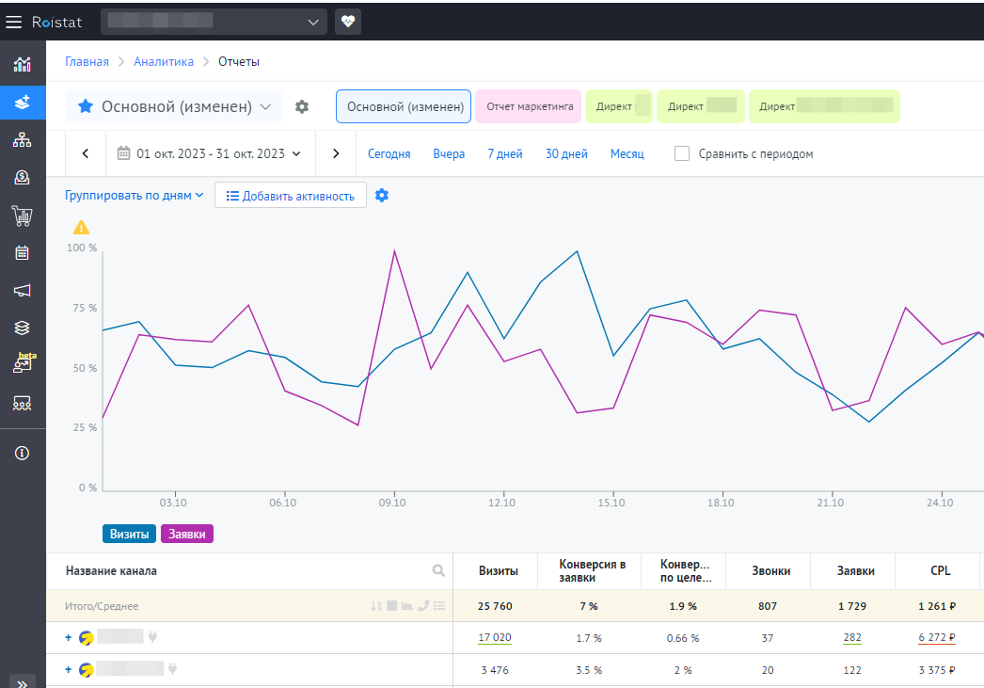Viewport: 984px width, 688px height.
Task: Click the '7 дней' quick period link
Action: click(x=504, y=153)
